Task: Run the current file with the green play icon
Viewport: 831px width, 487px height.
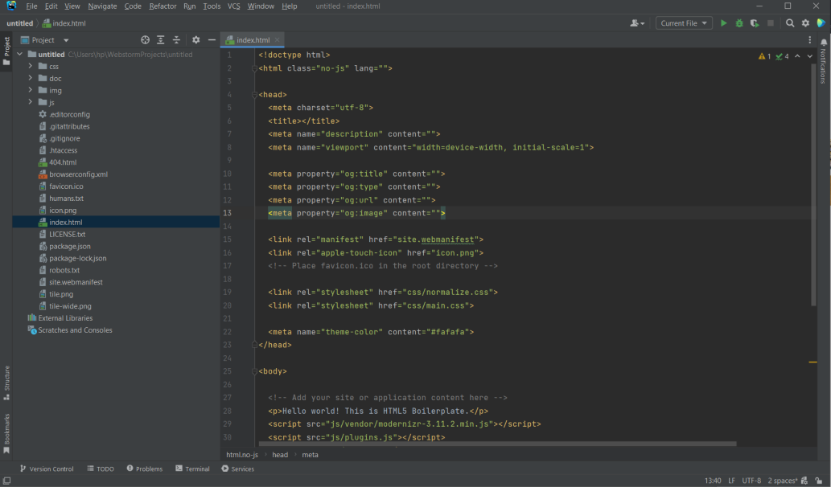Action: click(723, 23)
